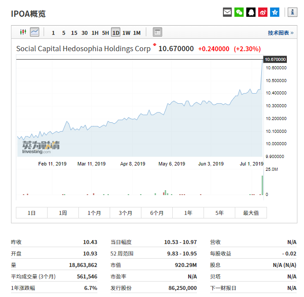The height and width of the screenshot is (297, 304).
Task: Set chart interval to 30 minutes
Action: tap(85, 33)
